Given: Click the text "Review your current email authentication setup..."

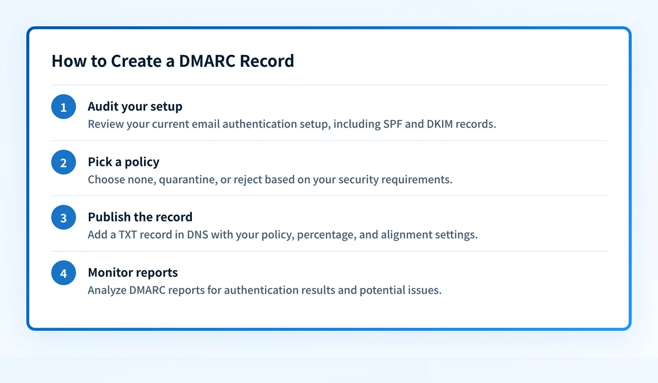Looking at the screenshot, I should 292,124.
